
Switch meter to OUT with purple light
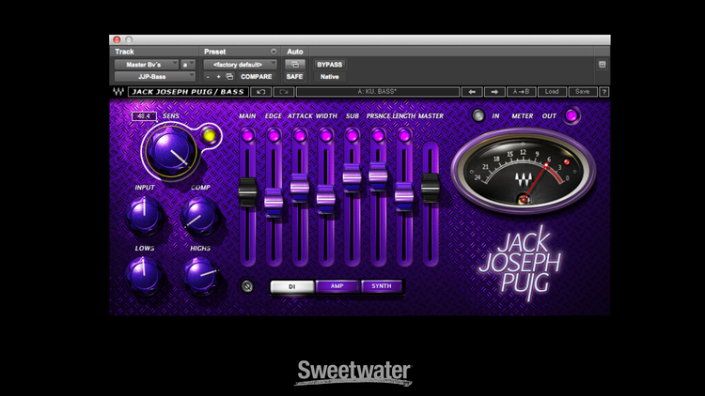tap(572, 115)
